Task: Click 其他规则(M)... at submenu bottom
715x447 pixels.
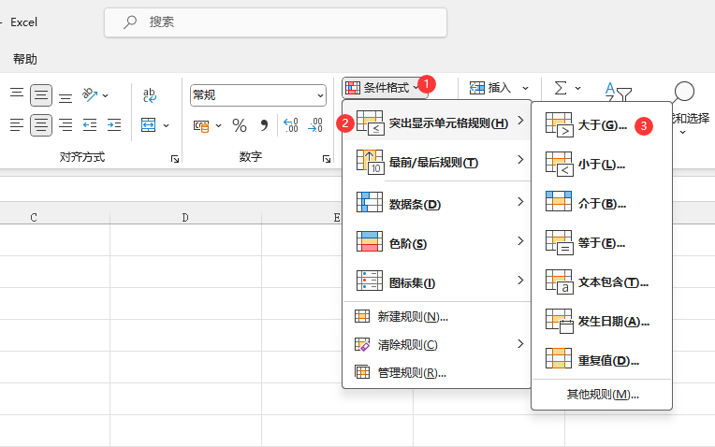Action: pyautogui.click(x=602, y=395)
